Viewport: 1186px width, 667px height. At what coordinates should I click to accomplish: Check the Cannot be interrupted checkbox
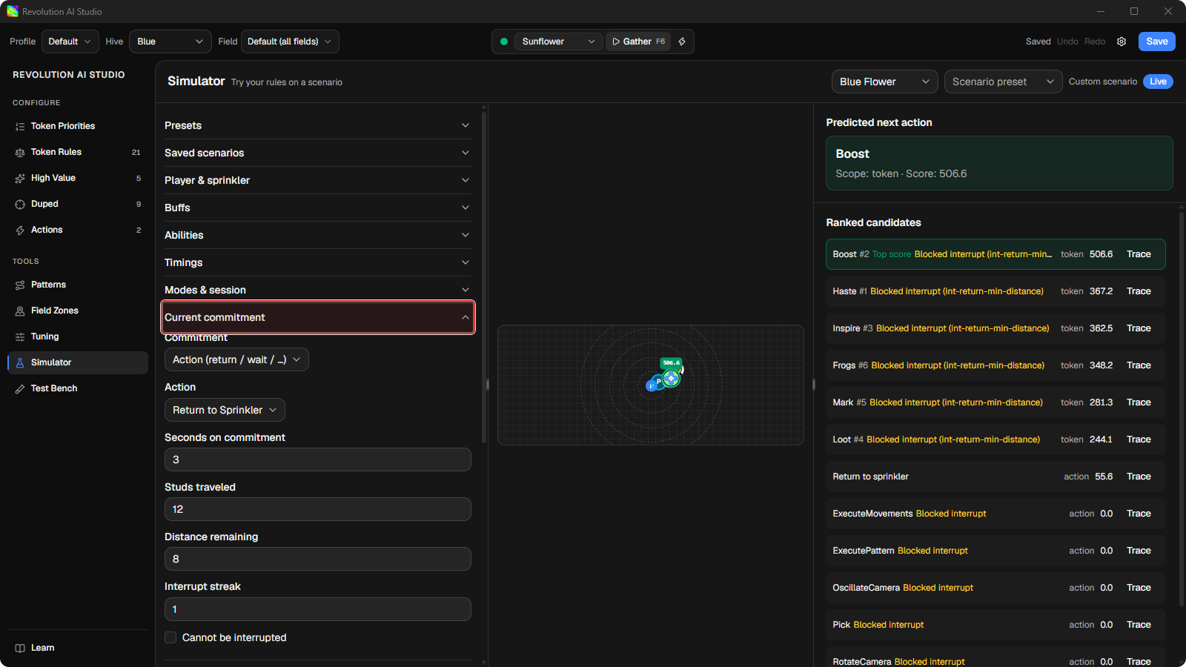click(x=170, y=637)
